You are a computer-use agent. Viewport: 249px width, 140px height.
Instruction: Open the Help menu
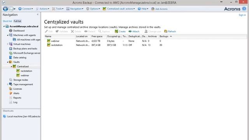[x=143, y=9]
